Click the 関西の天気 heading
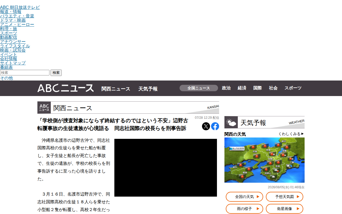Viewport: 342px width, 214px height. 235,134
